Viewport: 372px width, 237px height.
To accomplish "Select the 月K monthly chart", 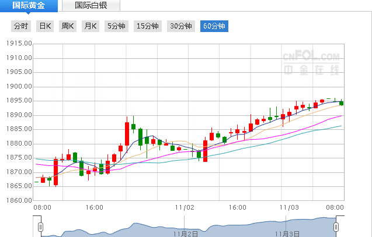I will click(90, 26).
